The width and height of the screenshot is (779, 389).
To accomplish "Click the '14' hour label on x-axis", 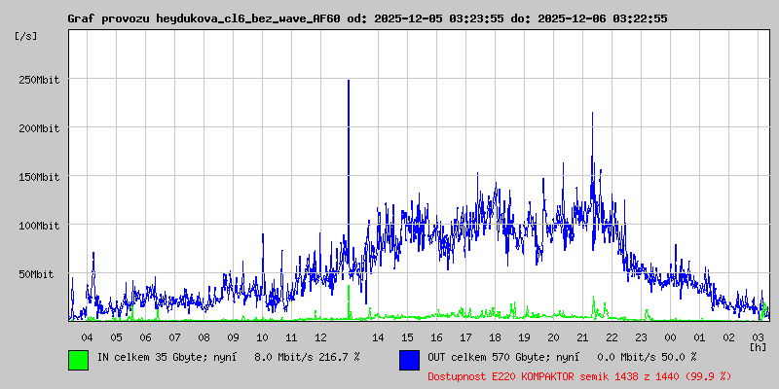I will point(378,337).
